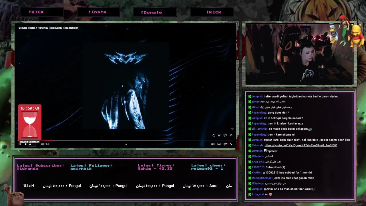Click 0ldpanda's username in chat

(x=258, y=145)
